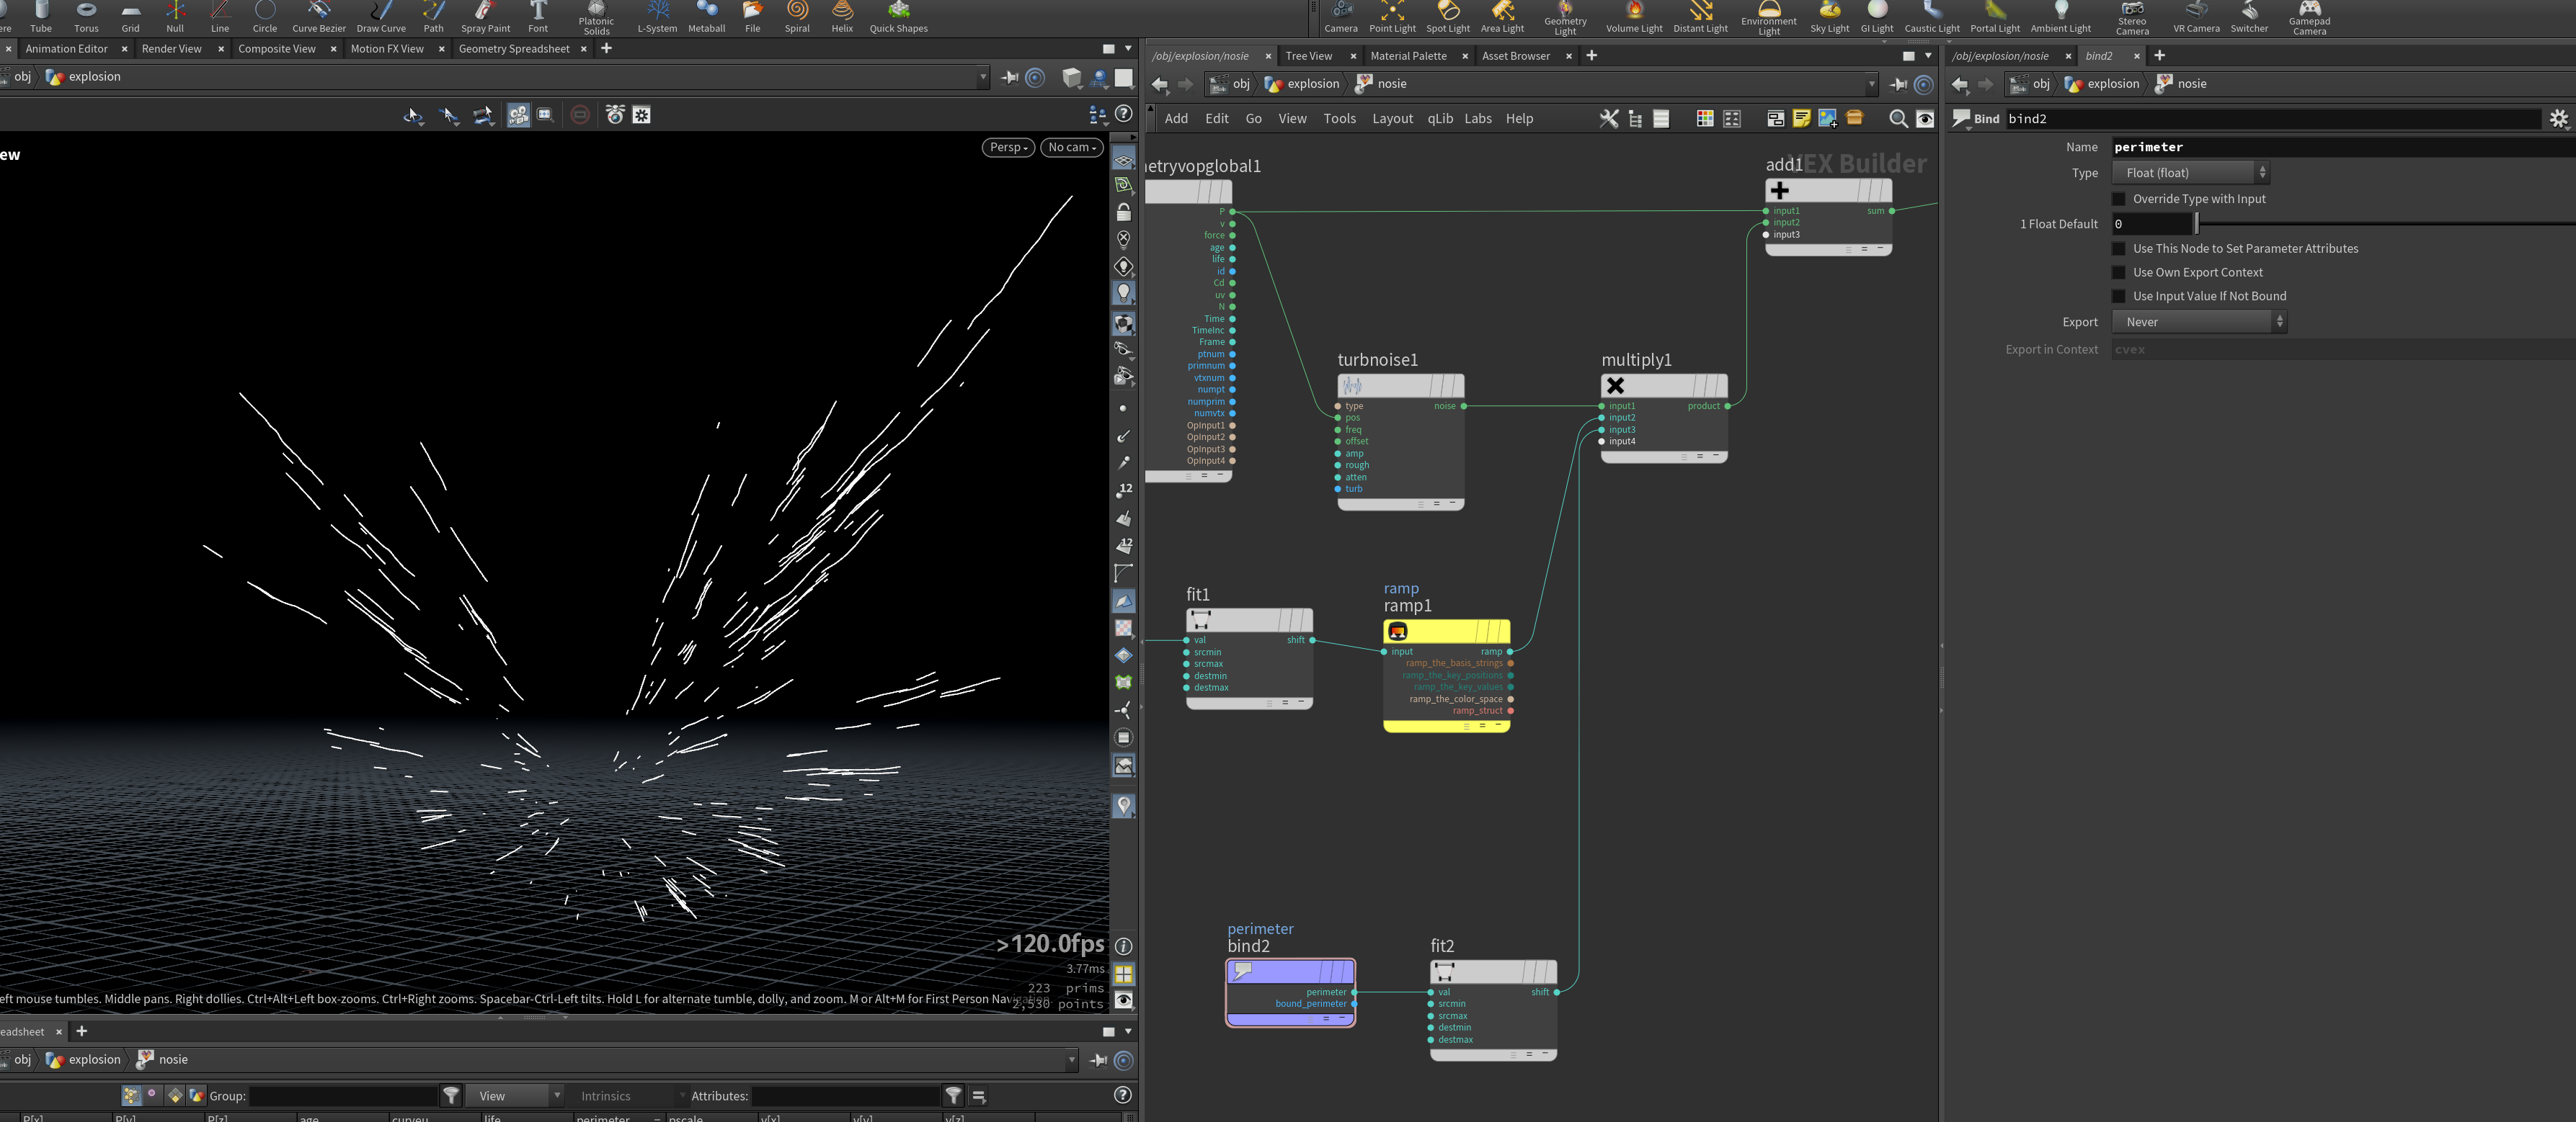The height and width of the screenshot is (1122, 2576).
Task: Enable Override Type with Input checkbox
Action: click(2118, 199)
